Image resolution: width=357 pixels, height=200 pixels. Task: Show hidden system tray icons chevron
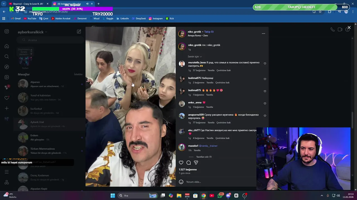coord(322,196)
